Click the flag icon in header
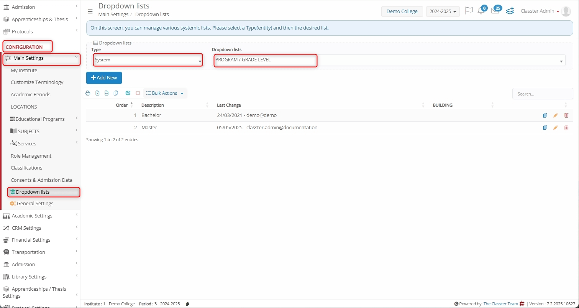 point(468,11)
